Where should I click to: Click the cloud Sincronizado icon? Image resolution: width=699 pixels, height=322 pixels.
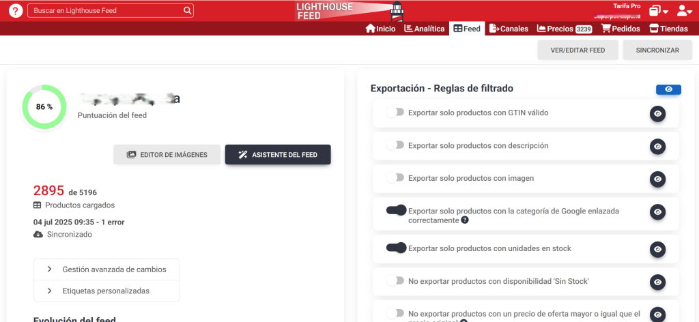pos(38,234)
